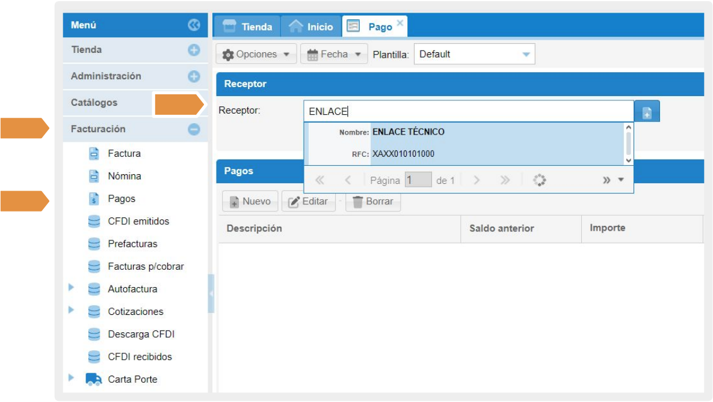Open the Opciones dropdown menu

[x=256, y=55]
